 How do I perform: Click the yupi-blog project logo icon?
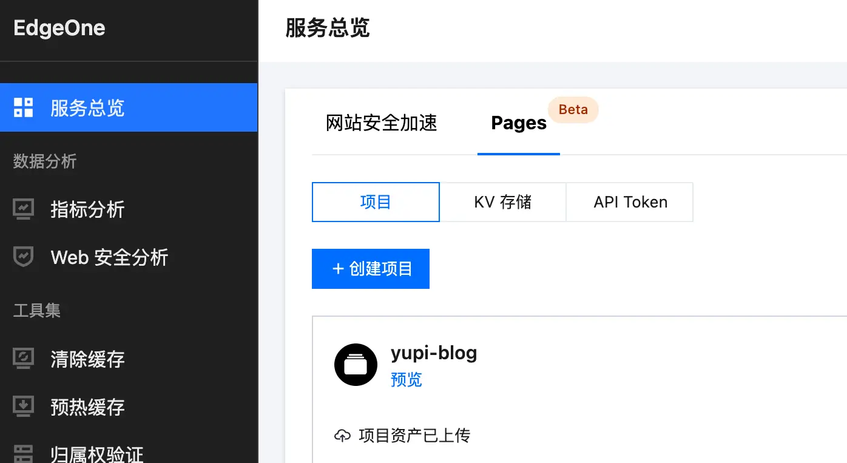356,365
